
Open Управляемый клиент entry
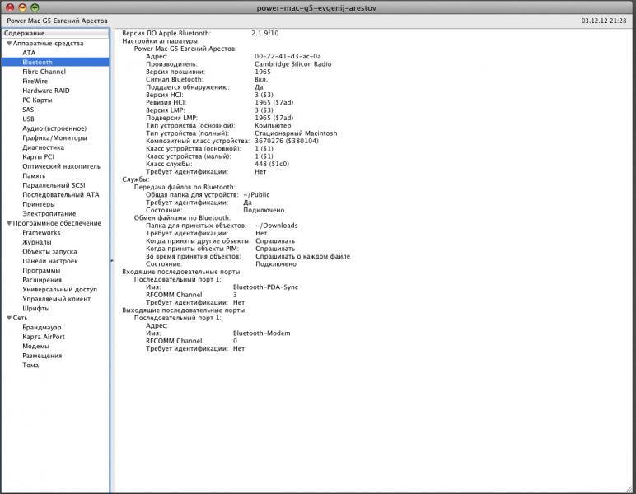point(56,299)
